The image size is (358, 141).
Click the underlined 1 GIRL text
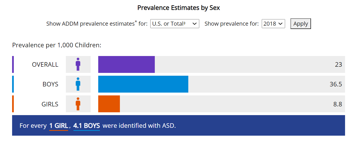pos(59,126)
